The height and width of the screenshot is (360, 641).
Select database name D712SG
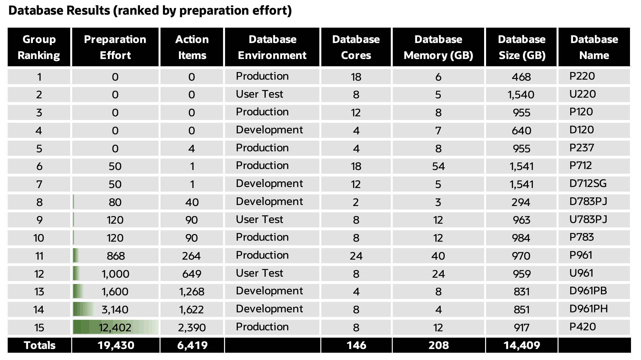(588, 184)
